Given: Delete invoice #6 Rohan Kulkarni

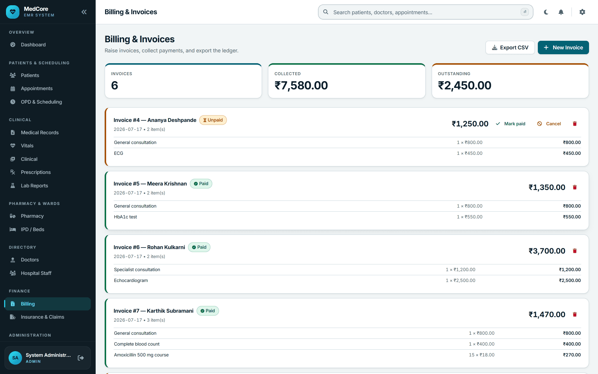Looking at the screenshot, I should click(x=575, y=251).
